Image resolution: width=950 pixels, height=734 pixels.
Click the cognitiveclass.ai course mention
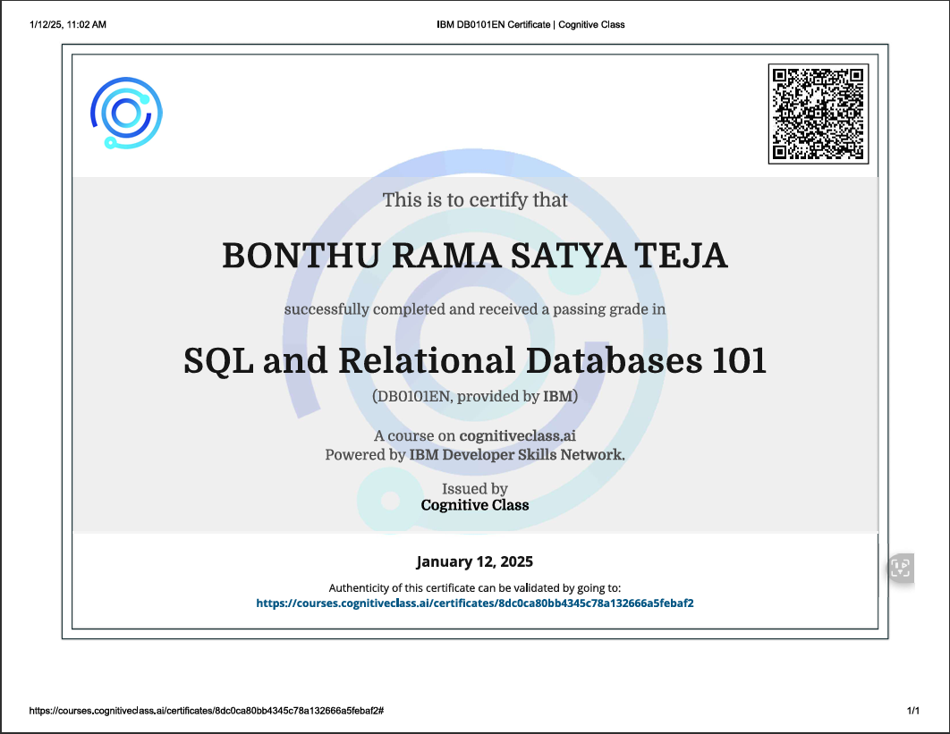pyautogui.click(x=517, y=438)
